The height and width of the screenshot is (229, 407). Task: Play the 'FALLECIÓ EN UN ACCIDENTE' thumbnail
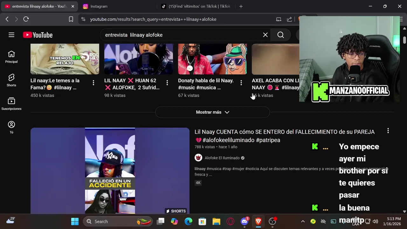(x=110, y=170)
